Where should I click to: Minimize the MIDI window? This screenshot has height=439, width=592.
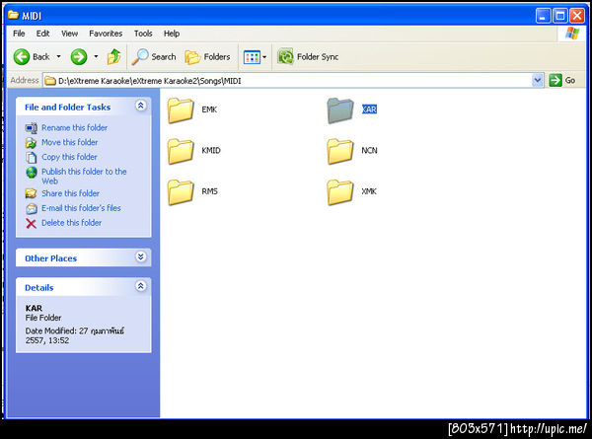coord(543,16)
